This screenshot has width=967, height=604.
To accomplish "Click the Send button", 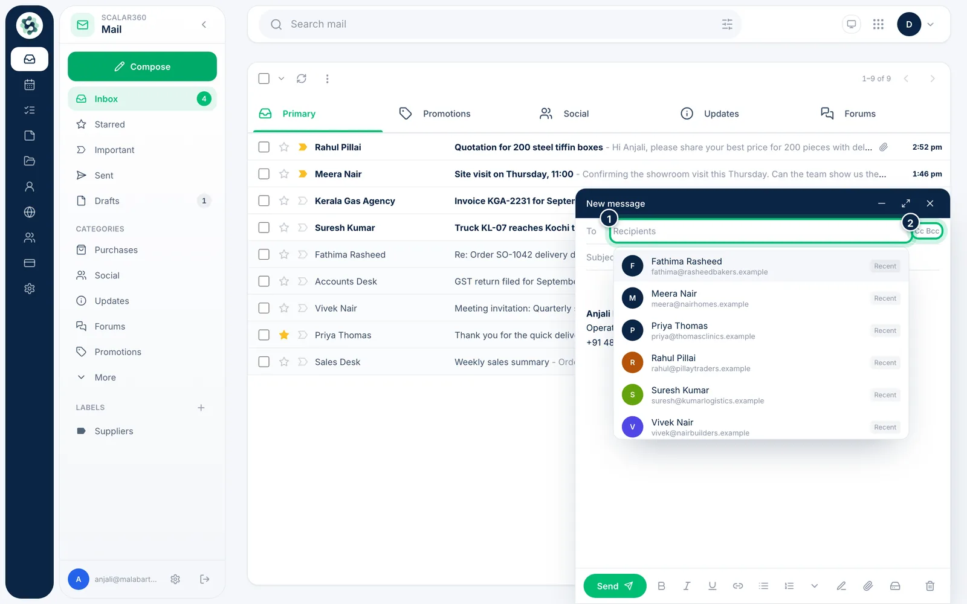I will click(x=615, y=586).
